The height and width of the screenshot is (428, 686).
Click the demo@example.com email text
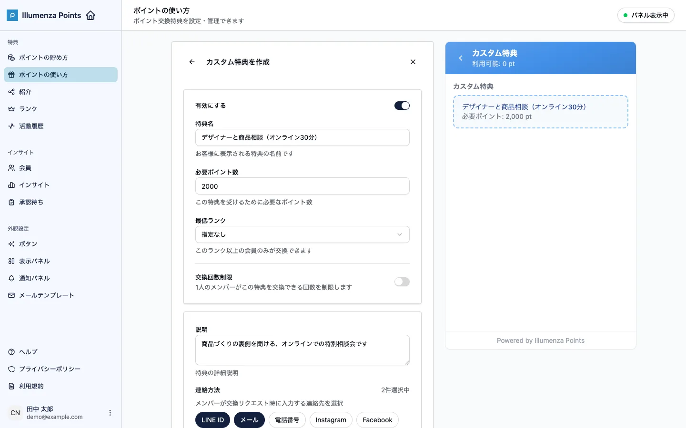coord(55,417)
